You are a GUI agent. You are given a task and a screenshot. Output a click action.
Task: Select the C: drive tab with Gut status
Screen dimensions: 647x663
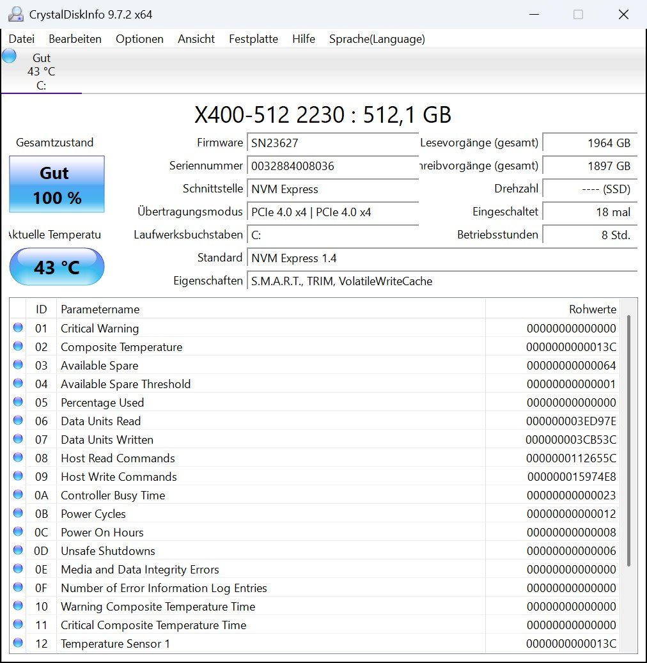click(x=41, y=71)
